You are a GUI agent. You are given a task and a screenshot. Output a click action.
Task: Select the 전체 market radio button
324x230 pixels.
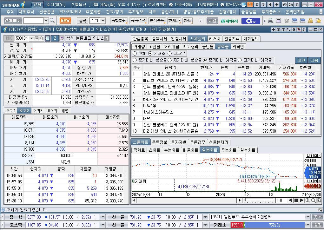click(x=135, y=54)
